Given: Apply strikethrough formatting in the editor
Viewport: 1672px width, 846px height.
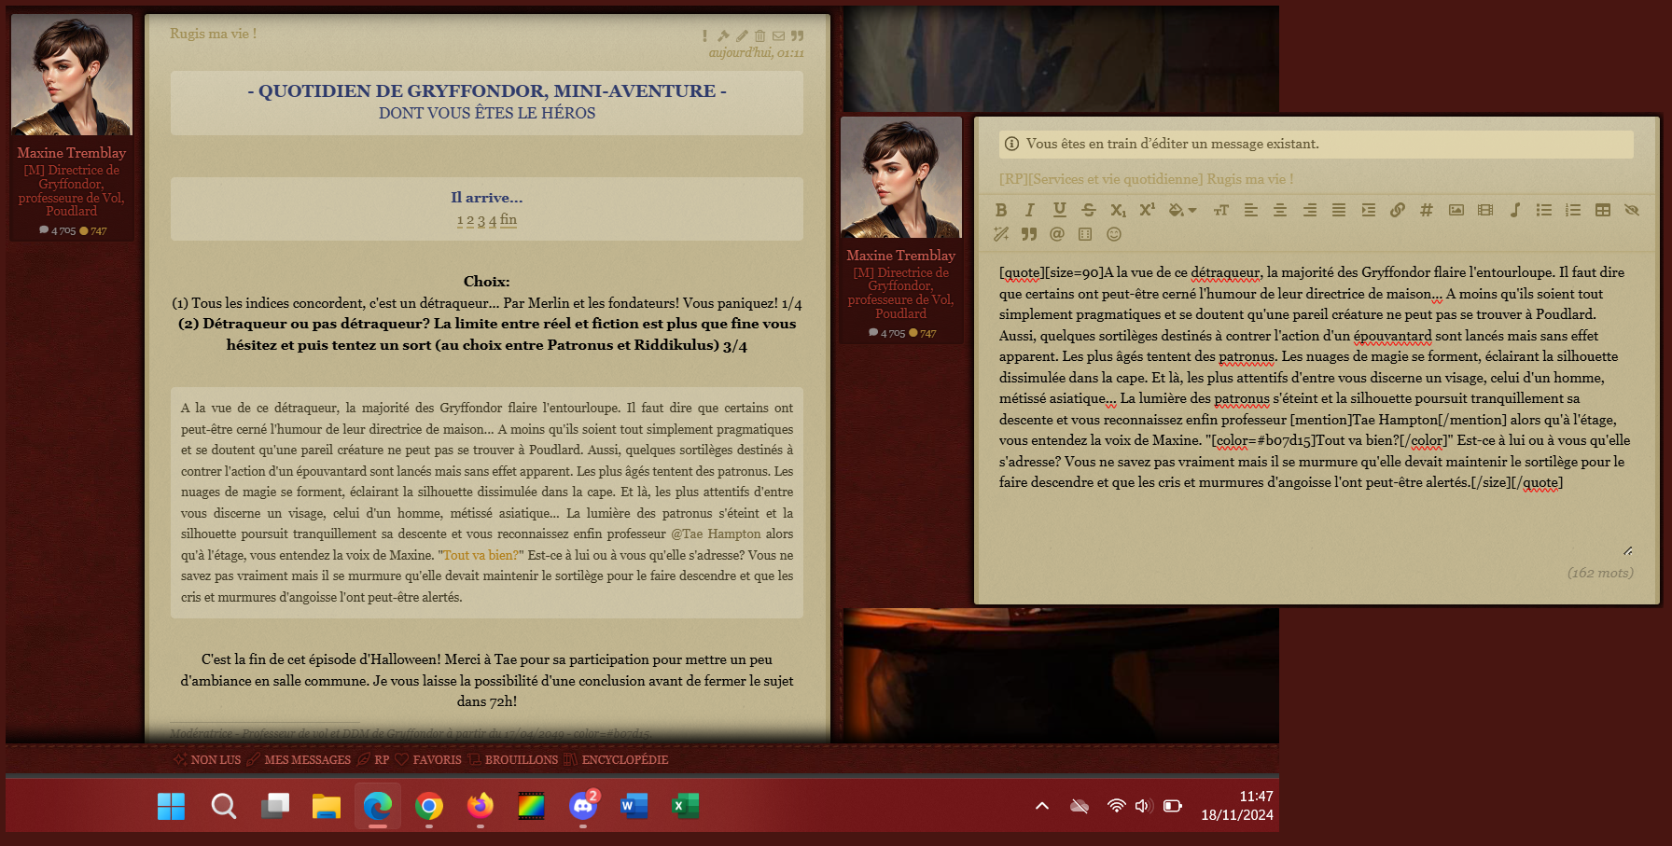Looking at the screenshot, I should (1089, 210).
